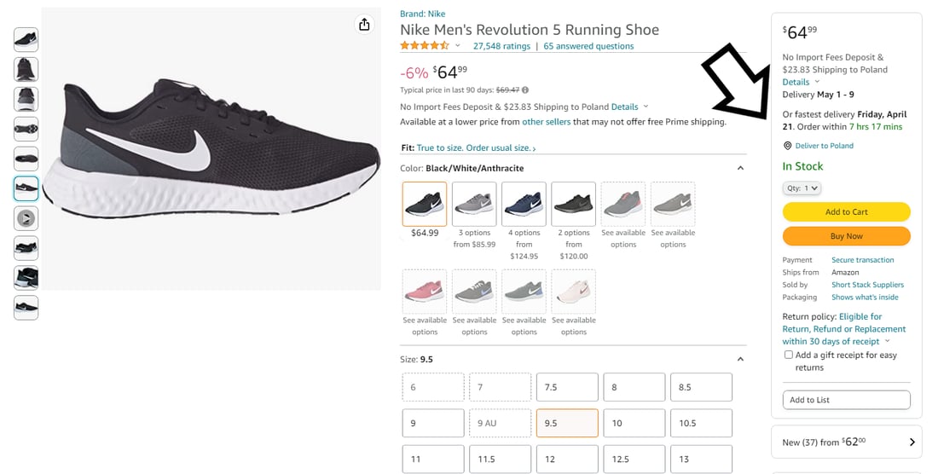Image resolution: width=938 pixels, height=474 pixels.
Task: Collapse the Color section chevron
Action: click(x=740, y=169)
